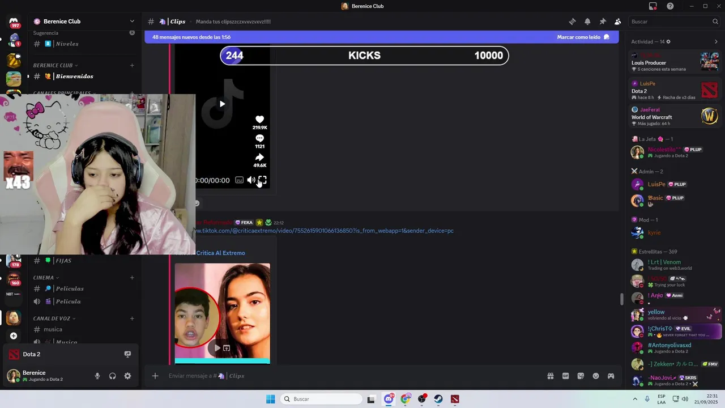Open Steam from the taskbar
Screen dimensions: 725x408
point(438,399)
